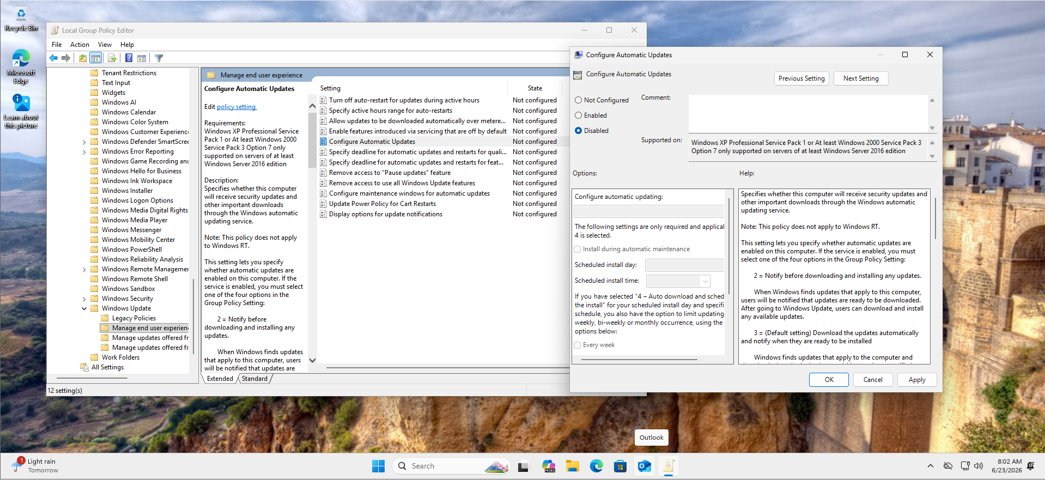1045x480 pixels.
Task: Check the Every week checkbox
Action: tap(578, 345)
